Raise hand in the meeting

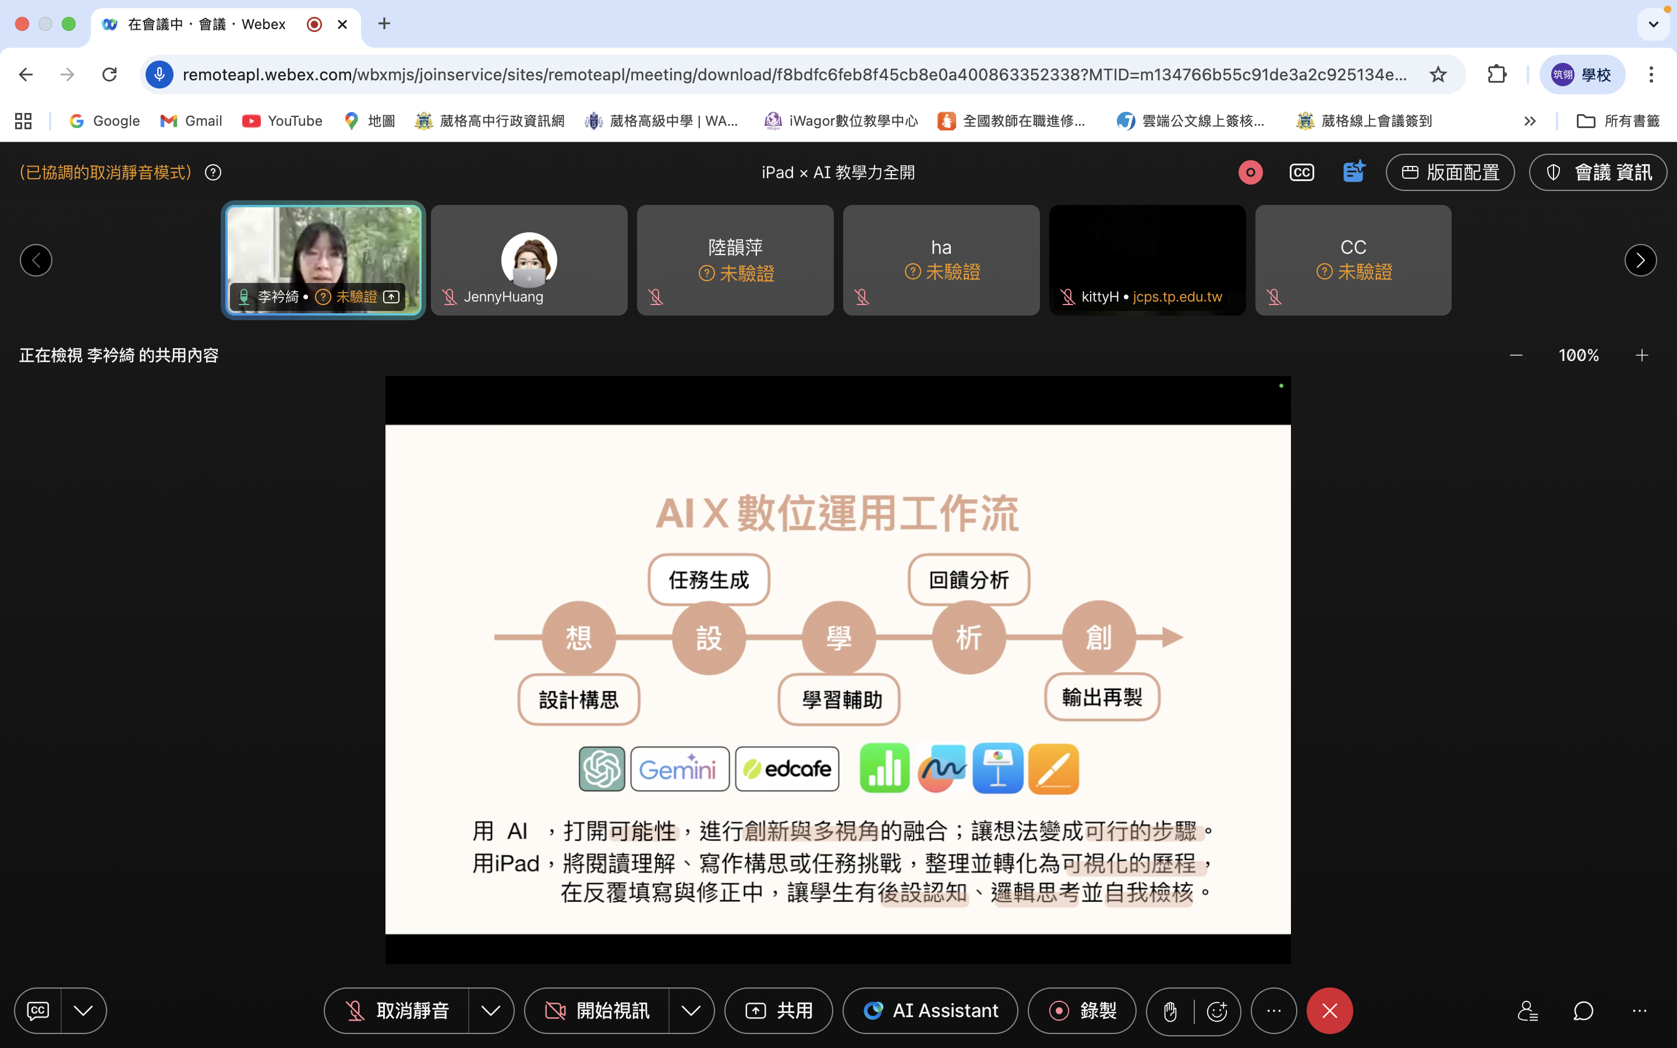1170,1011
